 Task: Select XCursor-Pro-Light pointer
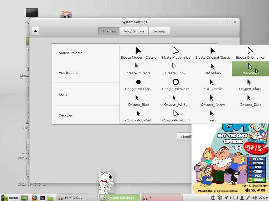[x=176, y=116]
